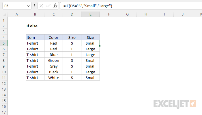Select row 5 header
The image size is (202, 115).
[3, 43]
